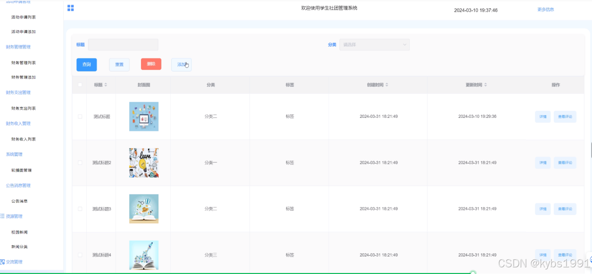Click 详情 for row 测试标题2
The height and width of the screenshot is (274, 592).
[x=543, y=163]
